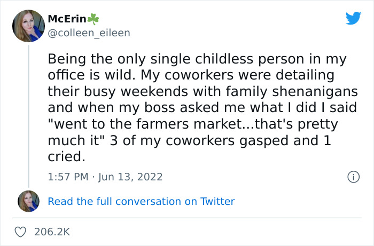
Task: Open the tweet info circle icon
Action: pos(353,177)
